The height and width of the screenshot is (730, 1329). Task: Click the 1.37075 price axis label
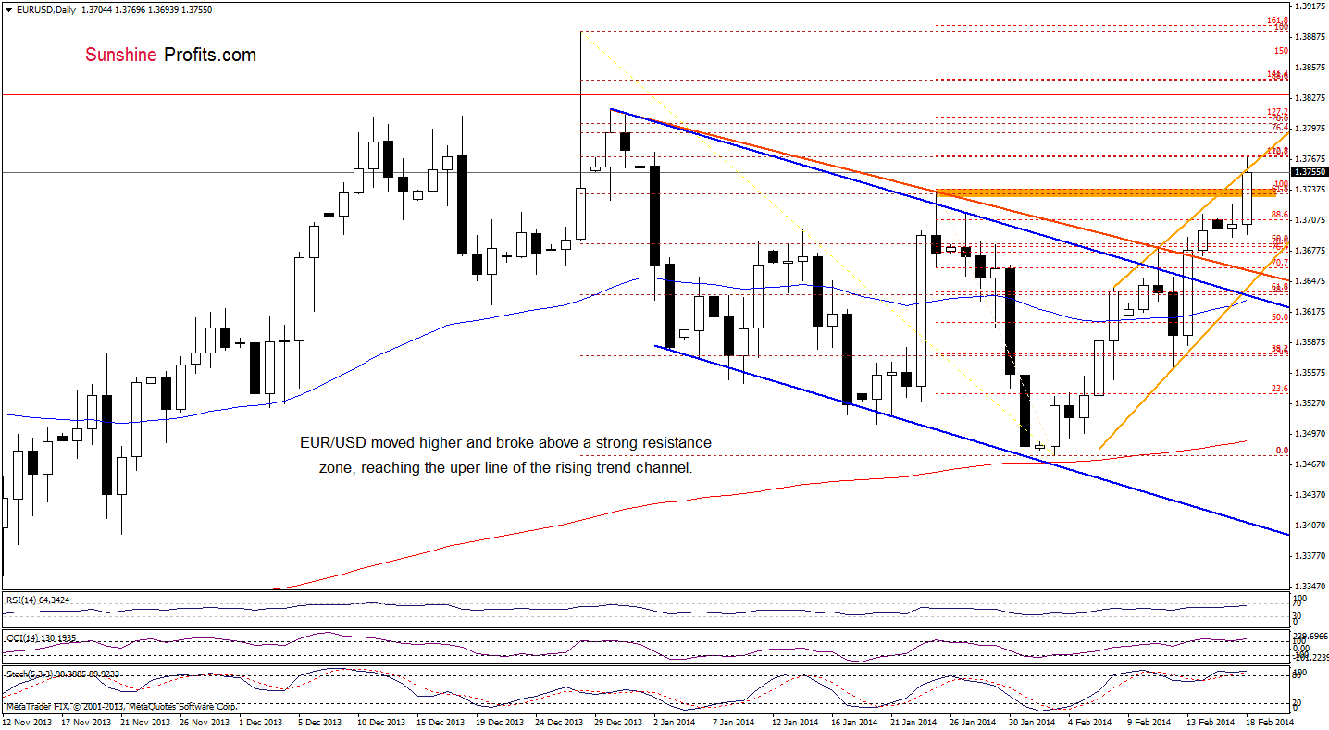(x=1310, y=219)
